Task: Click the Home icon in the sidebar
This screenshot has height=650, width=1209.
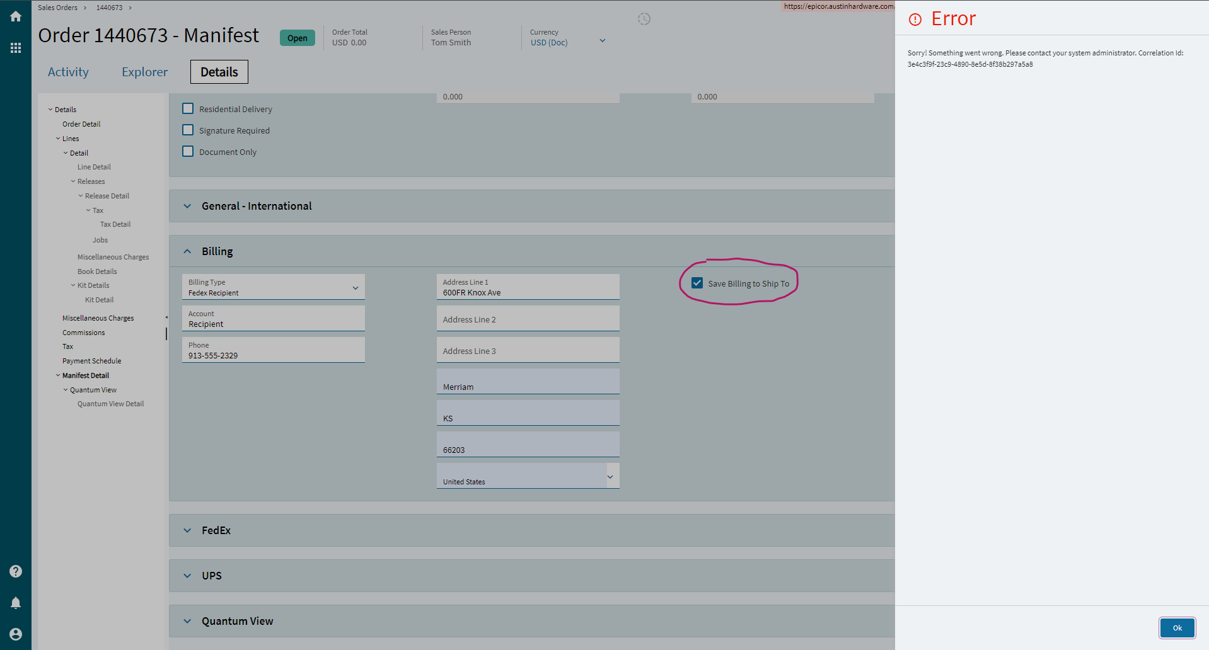Action: point(15,16)
